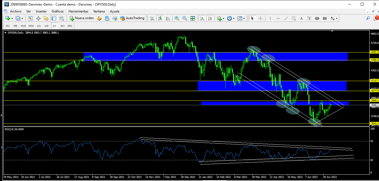The width and height of the screenshot is (379, 181).
Task: Switch chart to candlestick mode
Action: [160, 18]
